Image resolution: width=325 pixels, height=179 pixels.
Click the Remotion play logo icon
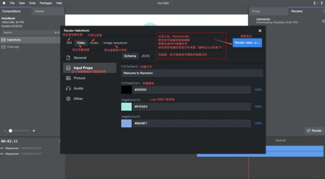[4, 3]
